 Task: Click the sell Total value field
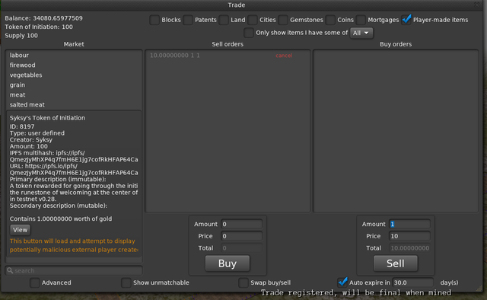(x=409, y=248)
